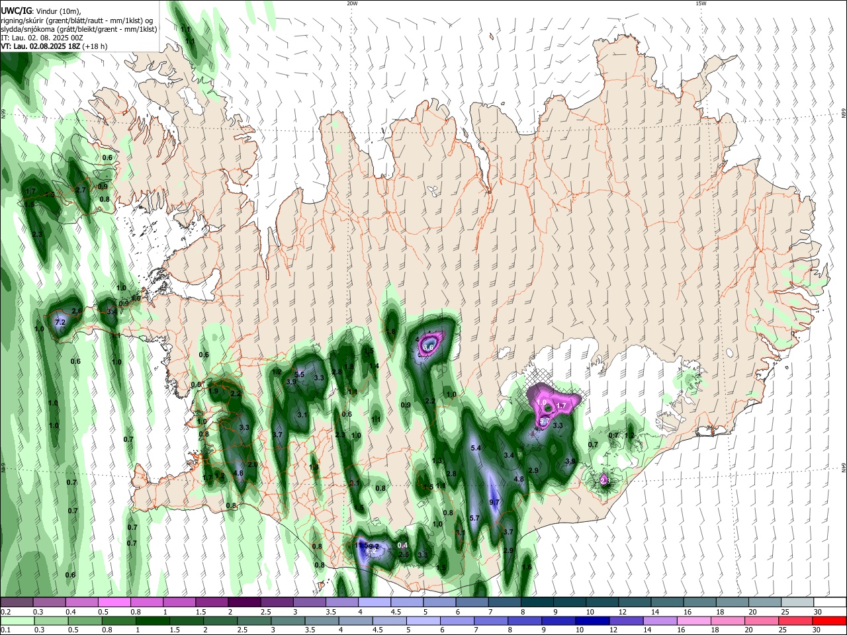847x635 pixels.
Task: Click the '9.7' precipitation value on the map
Action: 494,502
